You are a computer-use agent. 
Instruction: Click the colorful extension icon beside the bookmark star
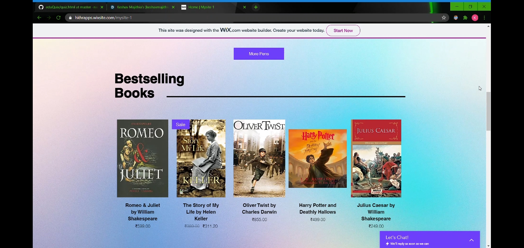coord(456,18)
